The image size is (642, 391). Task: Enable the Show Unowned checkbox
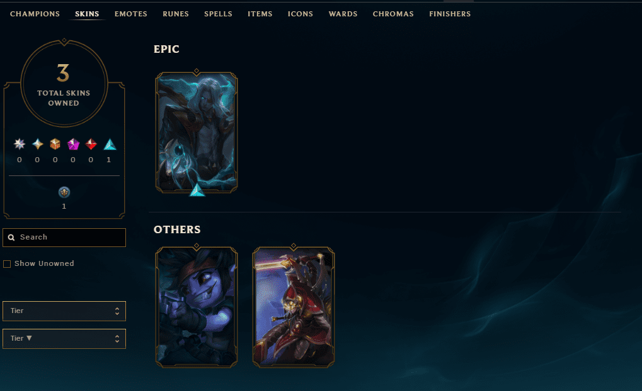(7, 264)
